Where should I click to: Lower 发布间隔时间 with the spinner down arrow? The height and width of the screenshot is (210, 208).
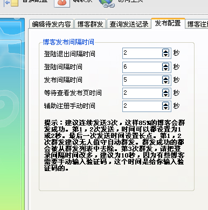coord(165,82)
